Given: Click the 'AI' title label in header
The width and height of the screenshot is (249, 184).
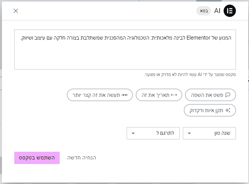Looking at the screenshot, I should coord(217,11).
